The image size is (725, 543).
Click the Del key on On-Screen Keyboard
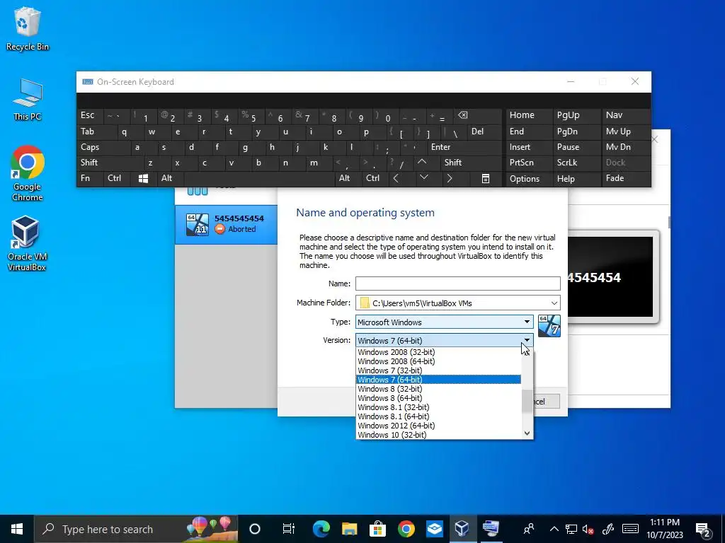tap(484, 132)
